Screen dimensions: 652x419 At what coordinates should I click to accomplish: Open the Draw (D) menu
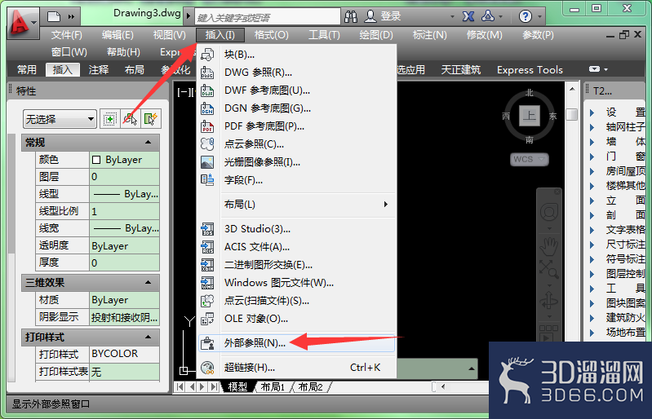point(376,35)
